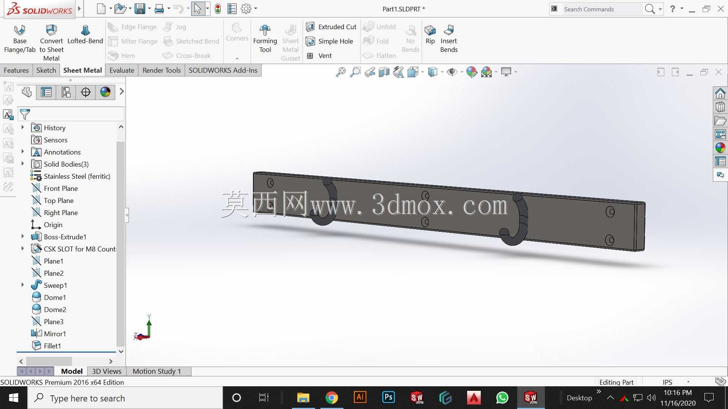The height and width of the screenshot is (409, 728).
Task: Open the Render Tools tab
Action: click(162, 70)
